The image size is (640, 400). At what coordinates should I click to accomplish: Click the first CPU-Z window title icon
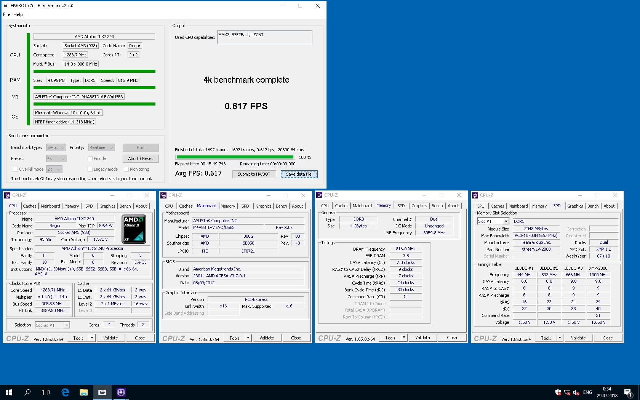coord(7,195)
